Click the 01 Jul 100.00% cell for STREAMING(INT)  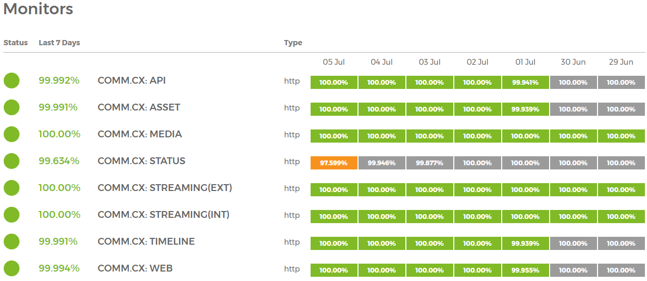point(525,217)
